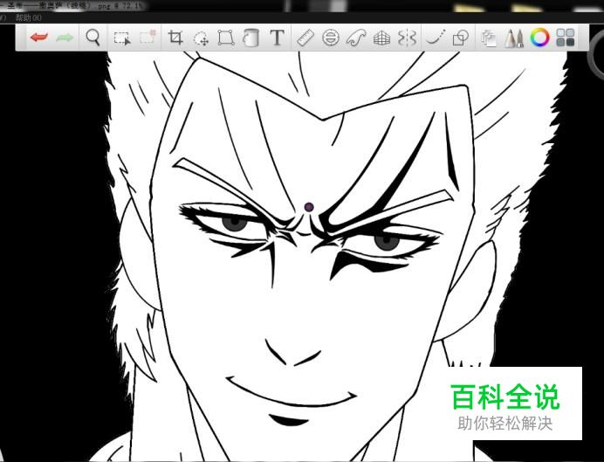
Task: Click the four-square library grid icon
Action: pos(565,38)
